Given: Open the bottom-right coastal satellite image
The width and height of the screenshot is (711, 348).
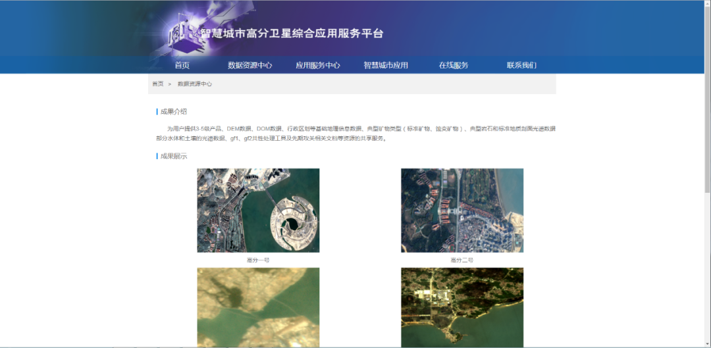Looking at the screenshot, I should click(462, 307).
